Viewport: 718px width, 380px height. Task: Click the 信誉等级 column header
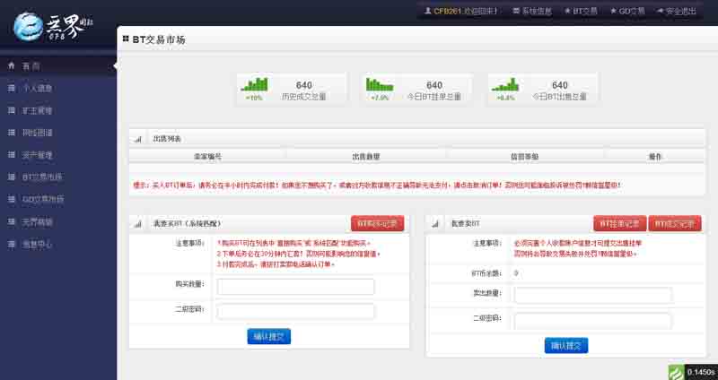point(524,156)
